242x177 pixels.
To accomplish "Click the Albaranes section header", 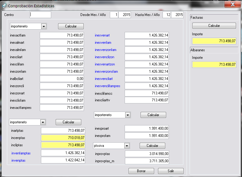I will click(x=214, y=50).
